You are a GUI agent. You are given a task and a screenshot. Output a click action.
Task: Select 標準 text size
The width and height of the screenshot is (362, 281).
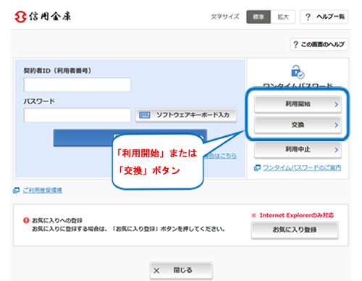[x=258, y=17]
